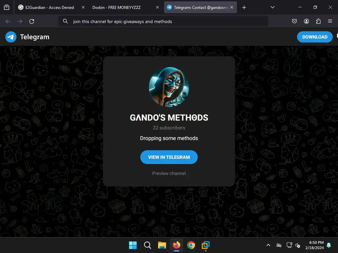Image resolution: width=338 pixels, height=253 pixels.
Task: Open the Firefox hamburger application menu
Action: click(330, 21)
